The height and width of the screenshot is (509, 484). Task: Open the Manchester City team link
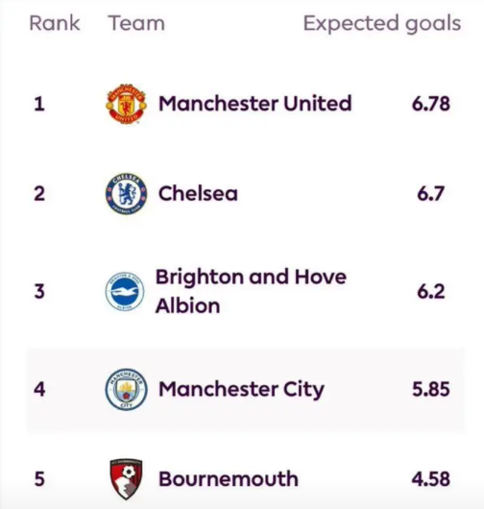point(241,390)
